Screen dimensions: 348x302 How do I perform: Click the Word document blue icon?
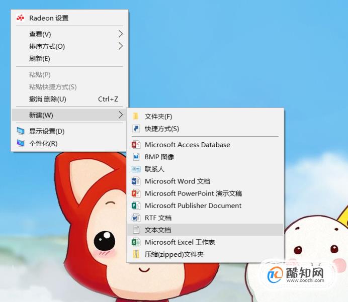[x=136, y=181]
